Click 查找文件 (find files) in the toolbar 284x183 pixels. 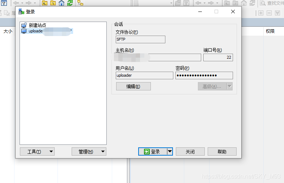point(272,3)
